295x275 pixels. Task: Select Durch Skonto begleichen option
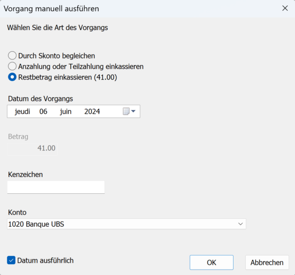point(12,56)
